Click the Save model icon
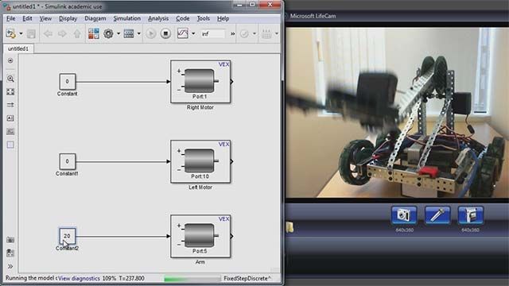This screenshot has width=509, height=286. pos(31,33)
